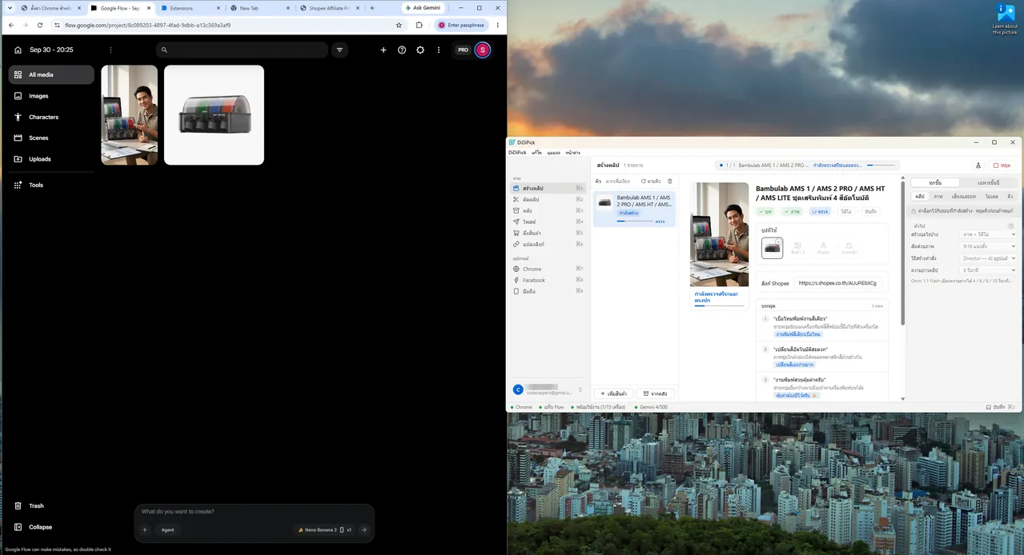Bookmark this page with star icon
The height and width of the screenshot is (555, 1024).
click(x=399, y=25)
